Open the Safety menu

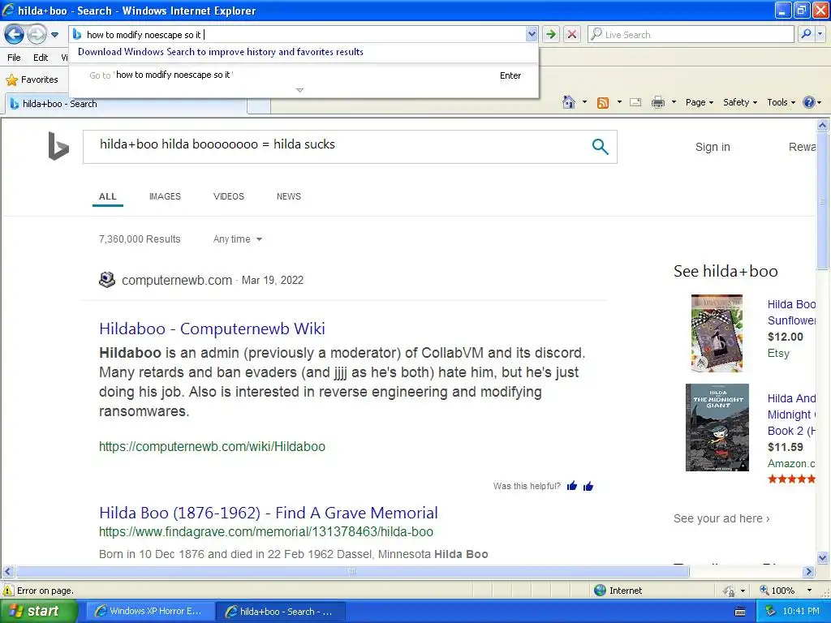pos(740,102)
